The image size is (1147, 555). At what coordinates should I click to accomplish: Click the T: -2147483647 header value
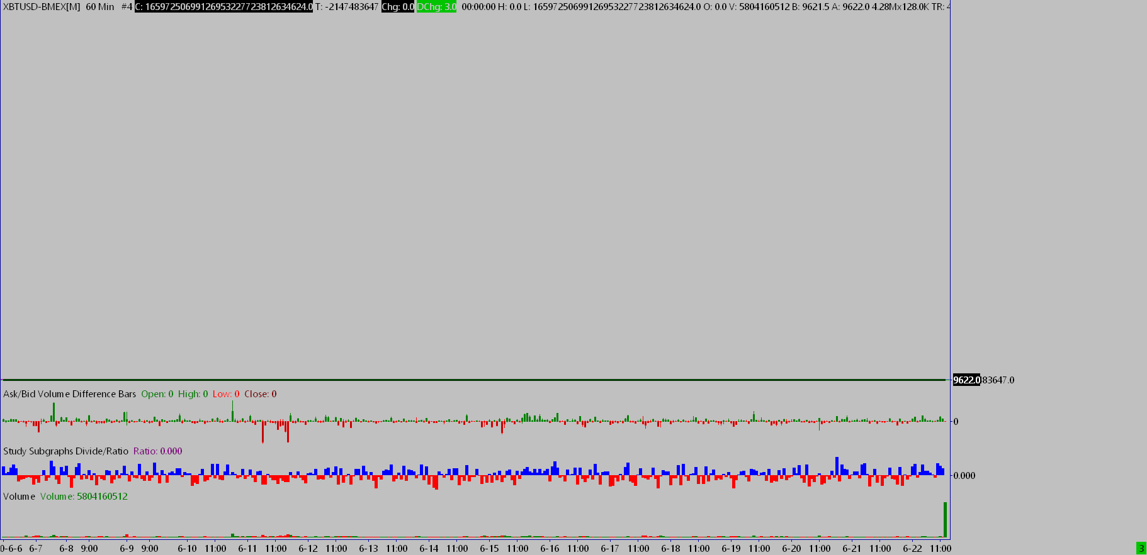[x=347, y=7]
